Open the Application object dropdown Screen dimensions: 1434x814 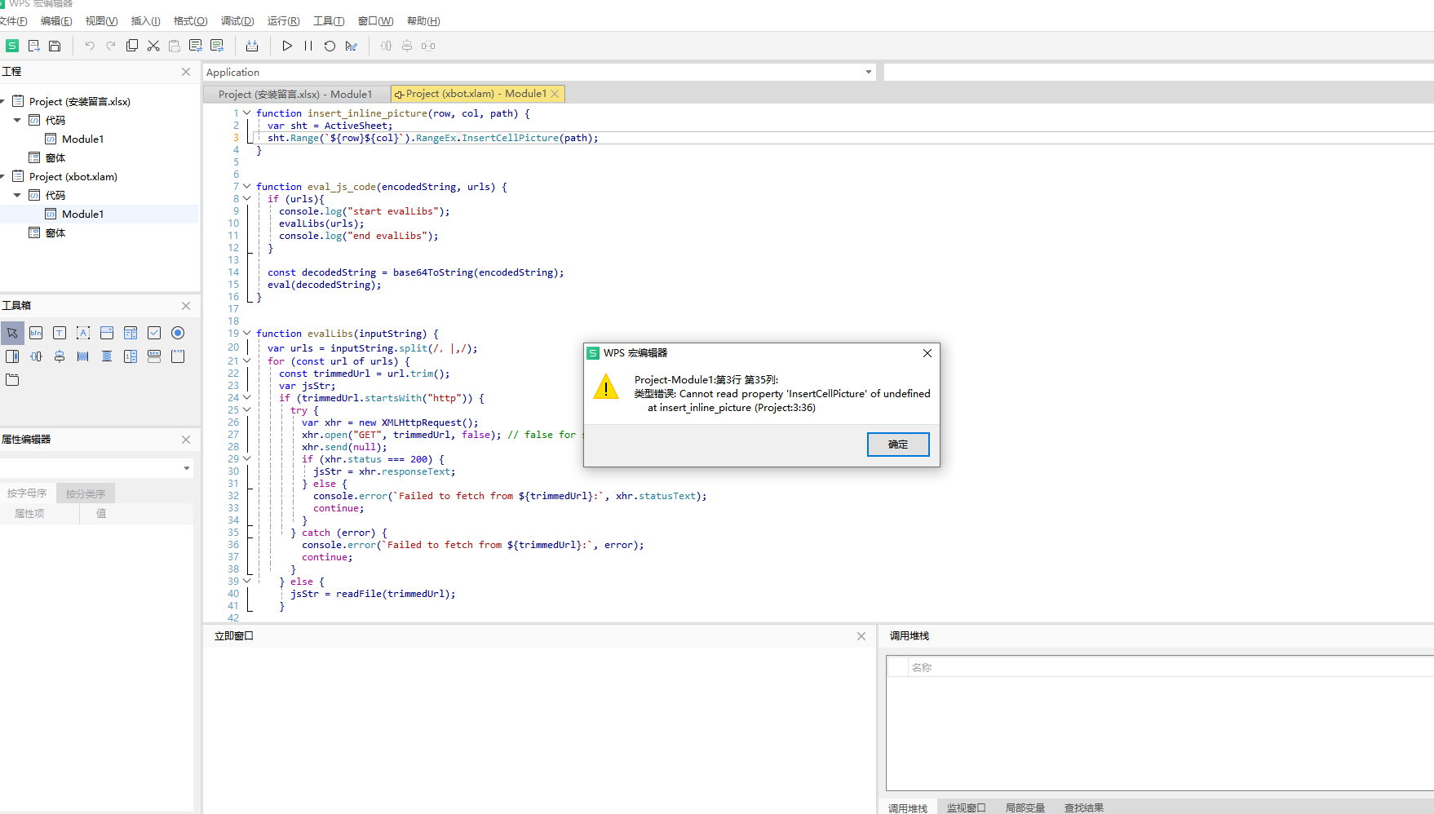(x=868, y=73)
